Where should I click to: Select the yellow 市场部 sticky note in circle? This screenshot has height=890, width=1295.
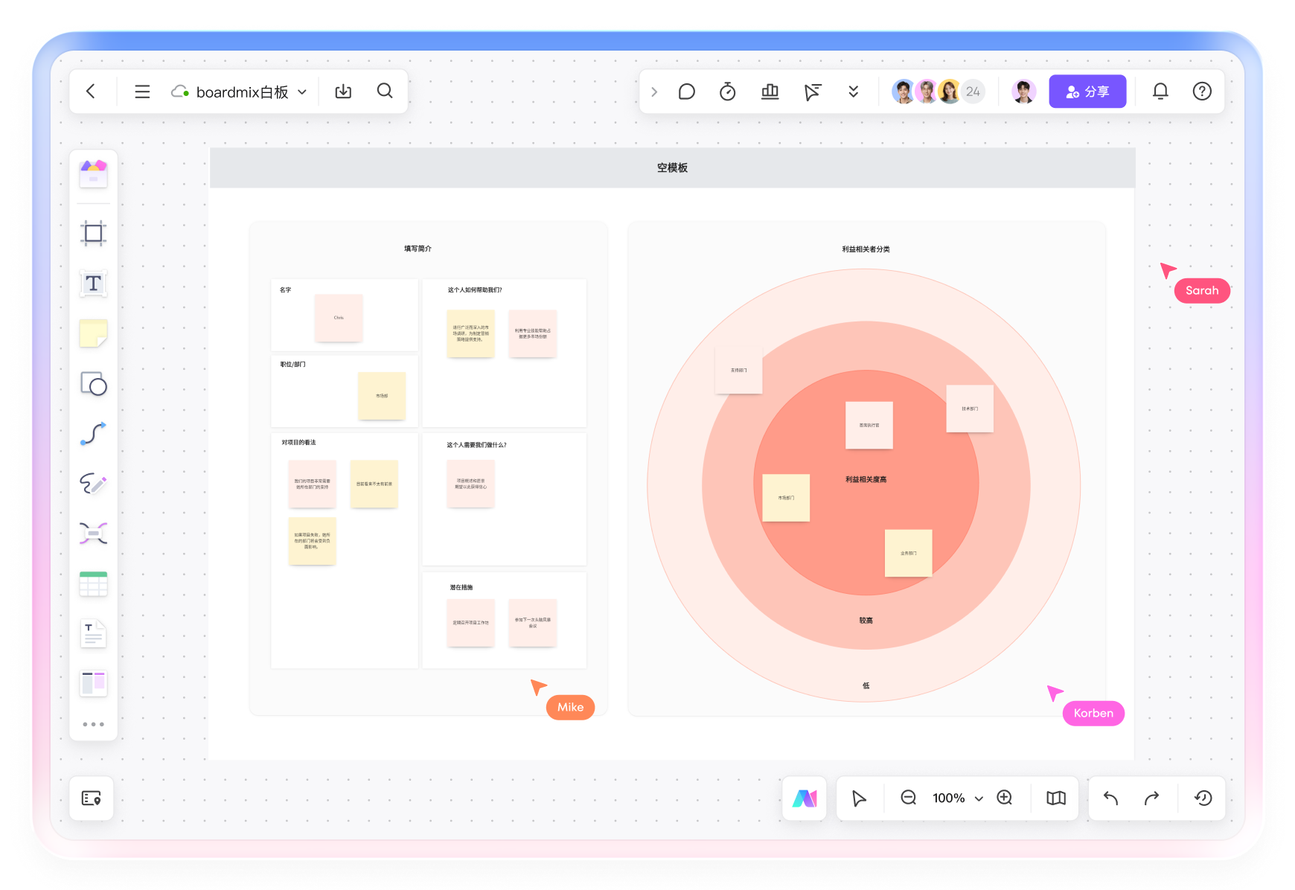click(x=786, y=498)
